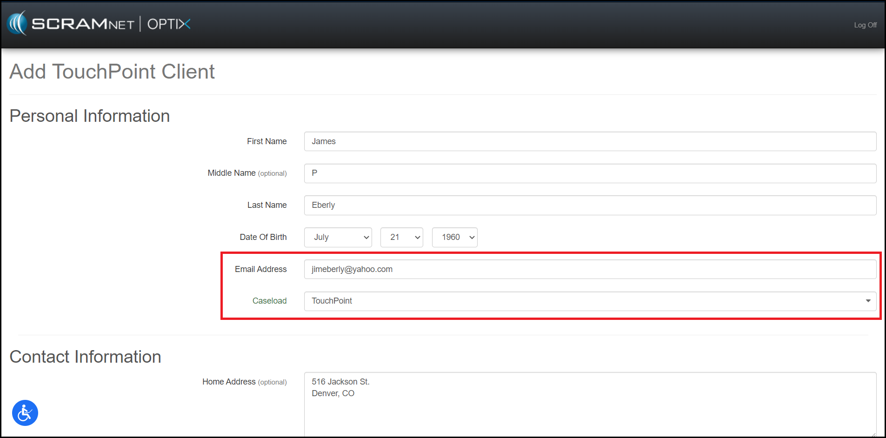Click the Date Of Birth label
The width and height of the screenshot is (886, 438).
[x=263, y=237]
